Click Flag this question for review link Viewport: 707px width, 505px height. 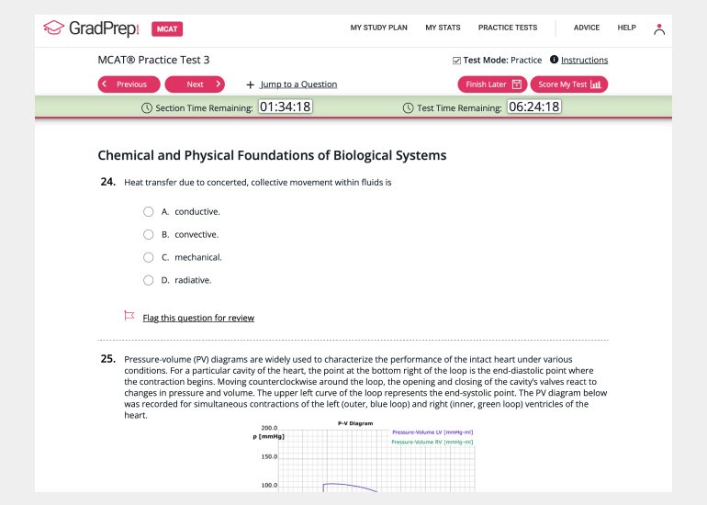(x=198, y=318)
